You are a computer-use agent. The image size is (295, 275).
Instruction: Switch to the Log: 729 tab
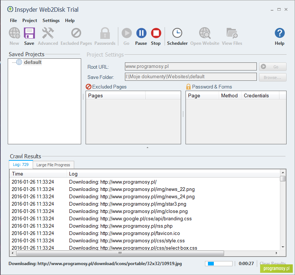(21, 164)
